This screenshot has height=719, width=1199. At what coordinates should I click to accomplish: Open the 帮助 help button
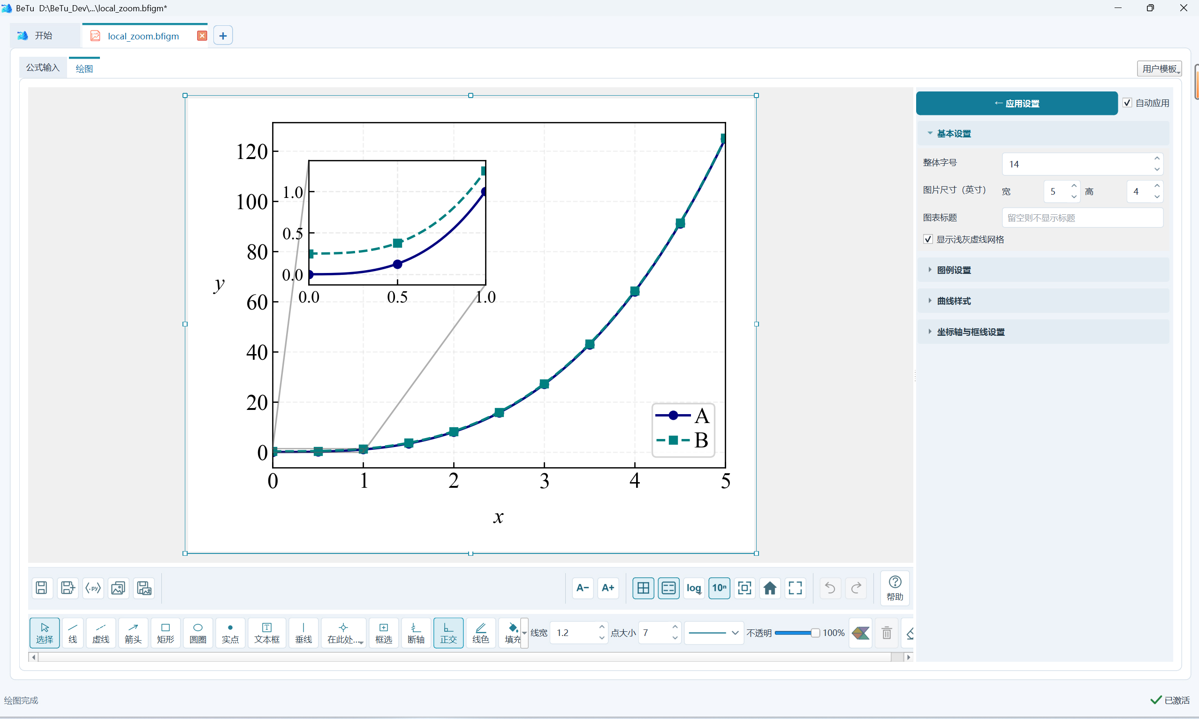click(894, 588)
